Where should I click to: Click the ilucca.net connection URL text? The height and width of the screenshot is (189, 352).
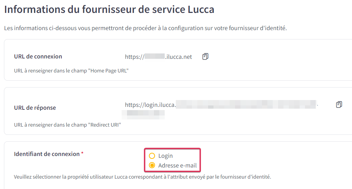point(158,57)
